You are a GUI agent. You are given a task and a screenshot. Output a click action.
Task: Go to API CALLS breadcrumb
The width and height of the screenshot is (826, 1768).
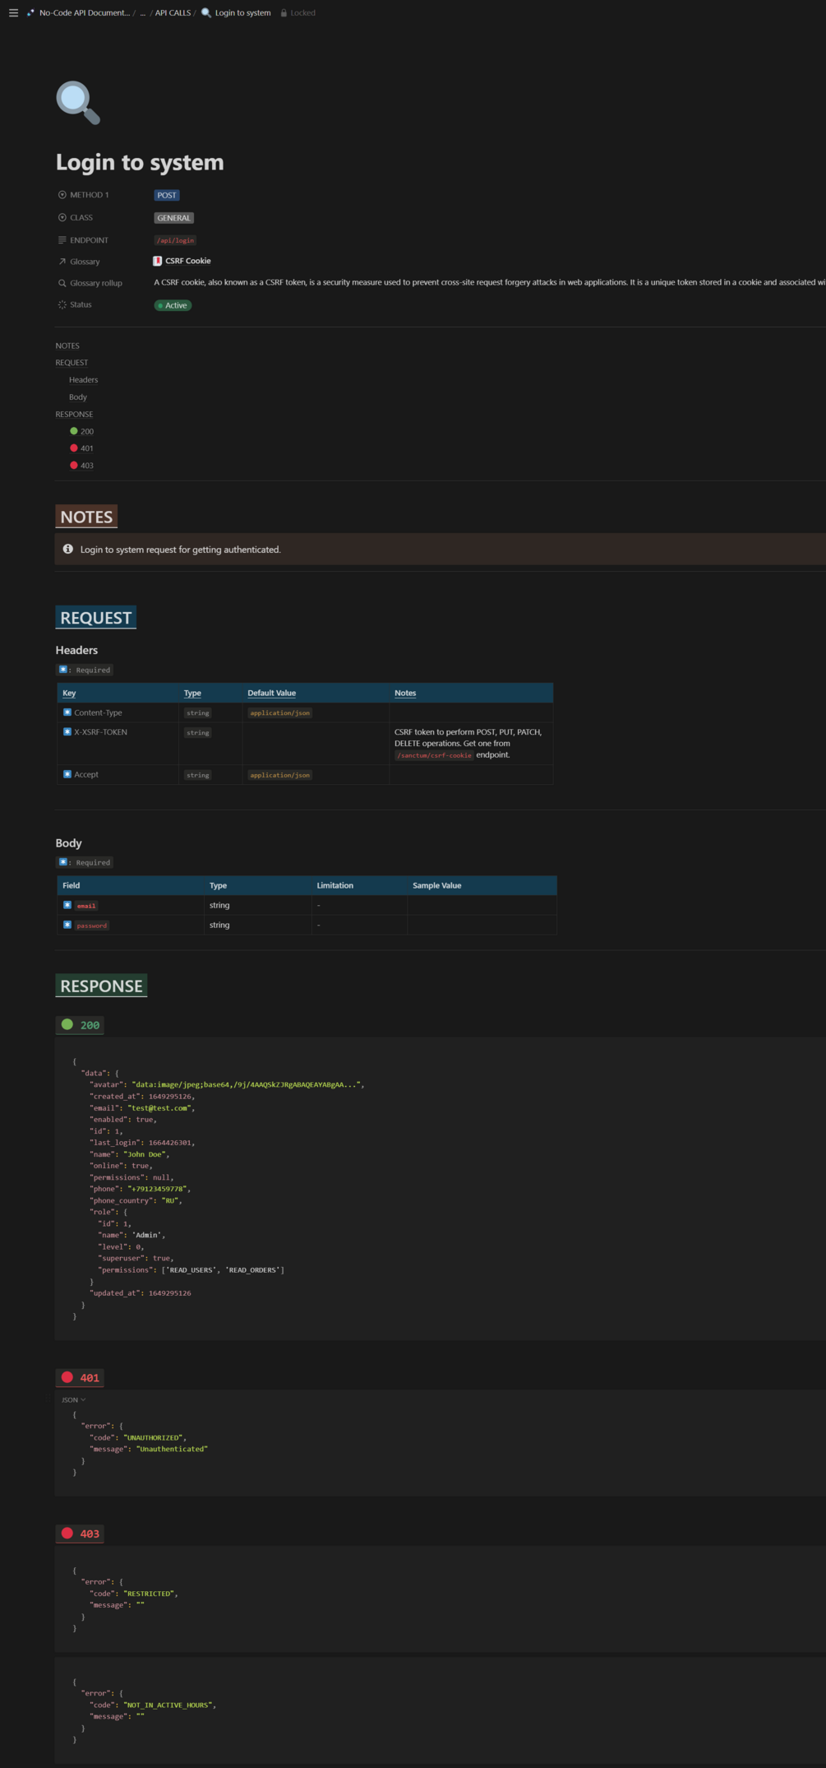click(173, 13)
